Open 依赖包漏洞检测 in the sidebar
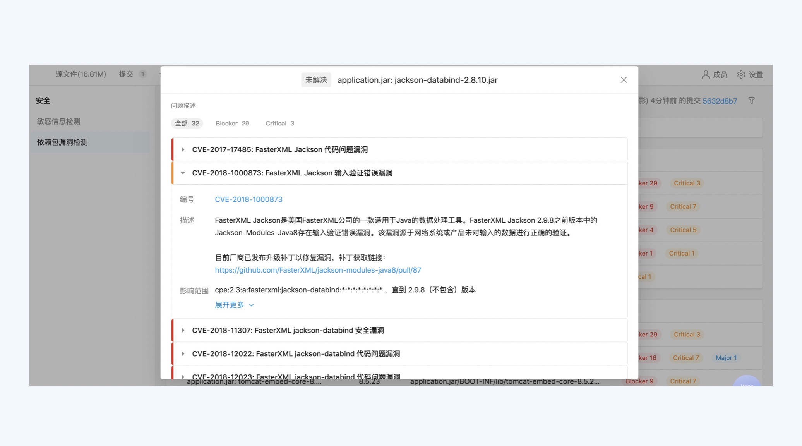The width and height of the screenshot is (802, 446). pos(89,142)
